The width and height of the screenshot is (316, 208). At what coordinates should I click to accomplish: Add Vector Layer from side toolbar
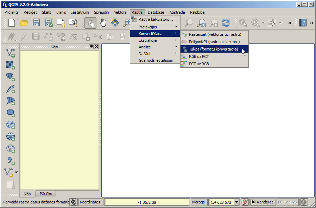click(x=10, y=53)
